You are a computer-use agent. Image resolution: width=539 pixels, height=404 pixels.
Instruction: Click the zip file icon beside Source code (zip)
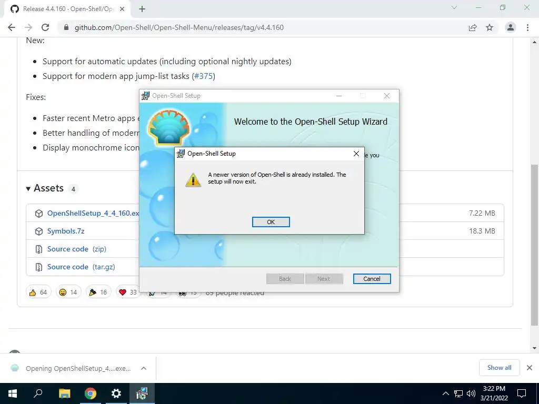39,249
